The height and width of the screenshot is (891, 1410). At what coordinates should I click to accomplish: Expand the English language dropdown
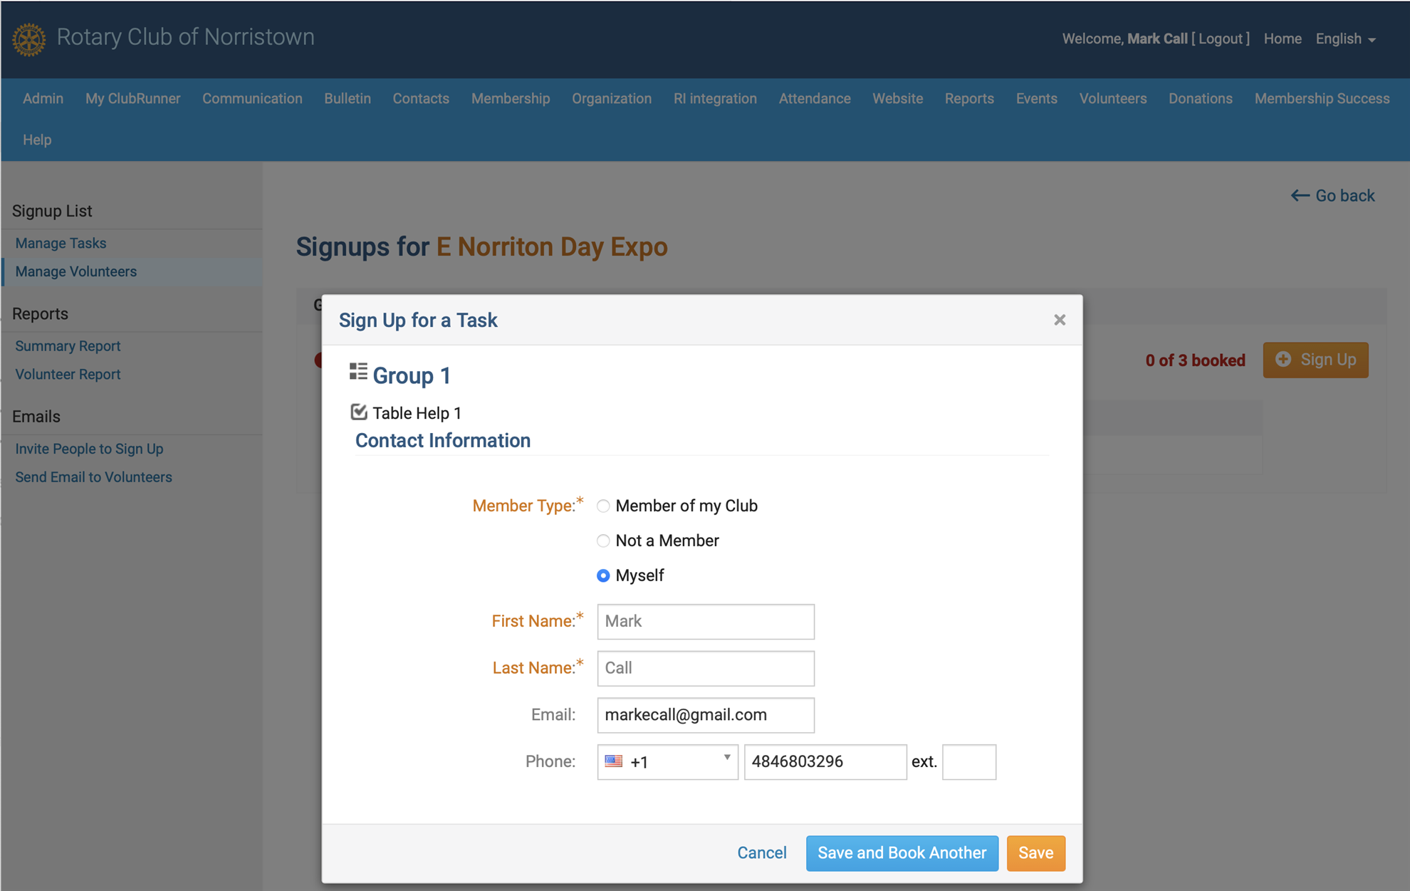(1345, 39)
